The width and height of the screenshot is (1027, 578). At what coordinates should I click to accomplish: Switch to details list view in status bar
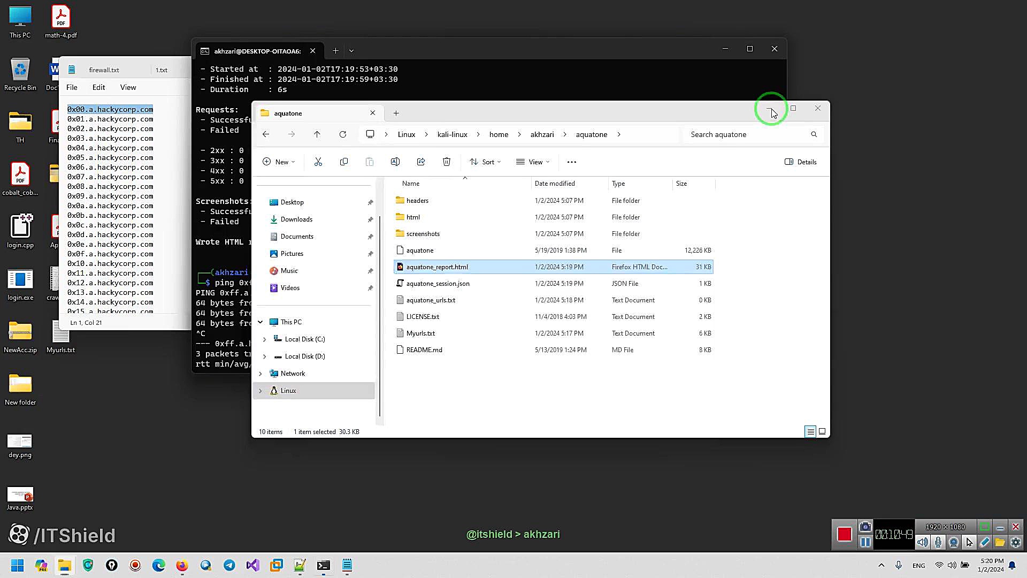810,431
